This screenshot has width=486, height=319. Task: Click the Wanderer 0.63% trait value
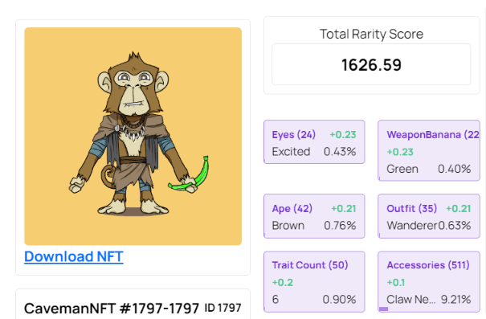(x=429, y=225)
